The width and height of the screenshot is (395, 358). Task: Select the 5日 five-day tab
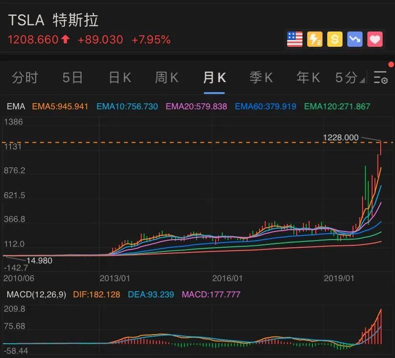[73, 77]
